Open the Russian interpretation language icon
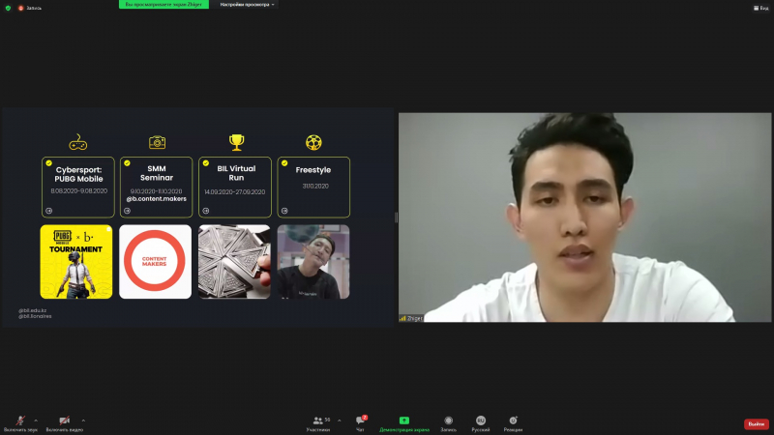The width and height of the screenshot is (774, 435). pyautogui.click(x=480, y=420)
